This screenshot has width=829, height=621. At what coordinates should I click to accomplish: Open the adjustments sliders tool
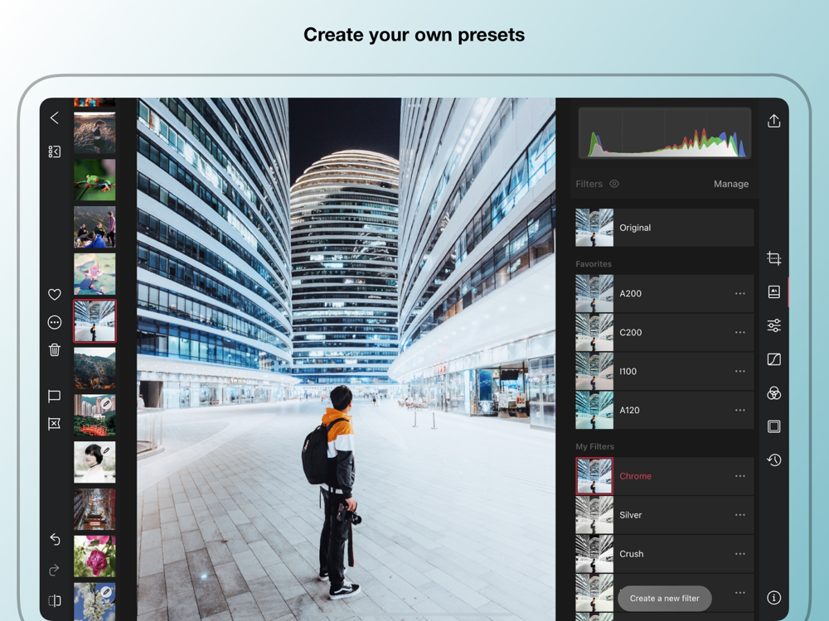click(774, 325)
